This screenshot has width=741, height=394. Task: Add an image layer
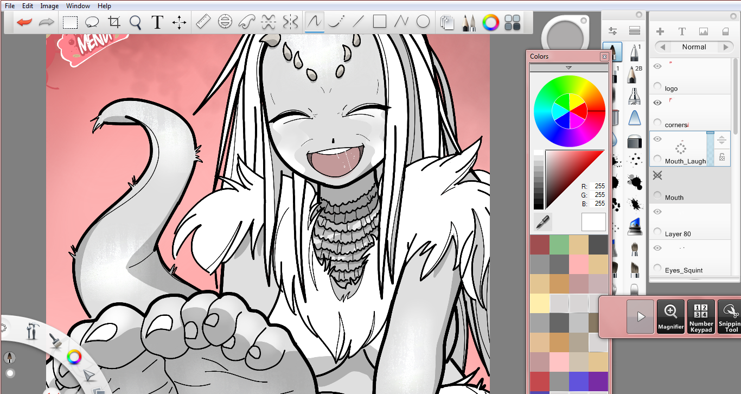704,31
